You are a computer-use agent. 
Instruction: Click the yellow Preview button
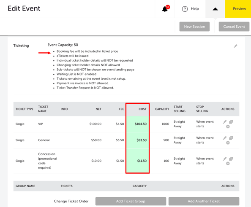(x=238, y=9)
